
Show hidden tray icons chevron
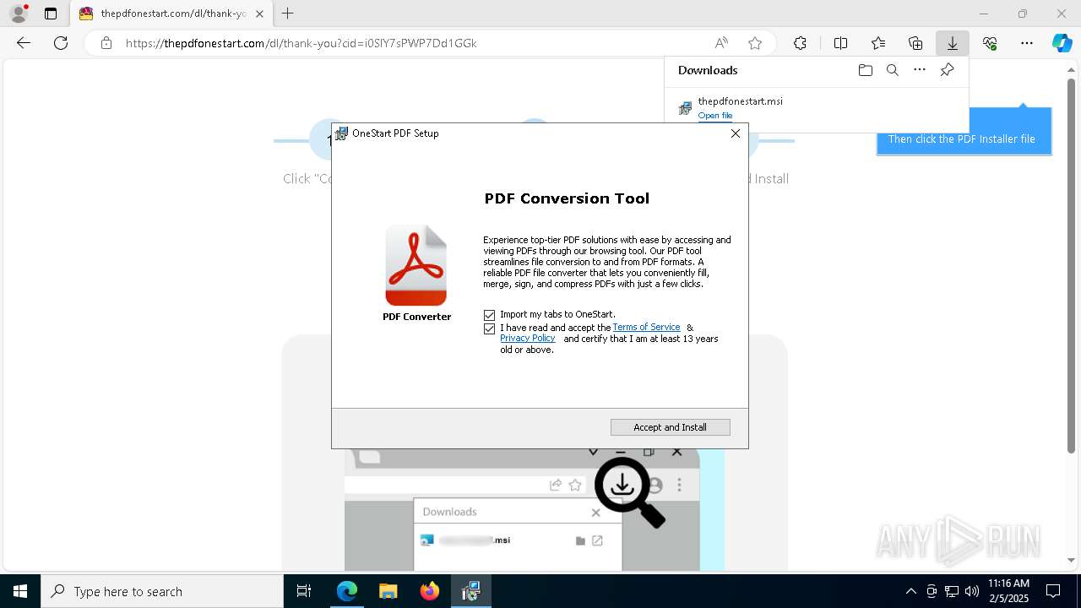pyautogui.click(x=910, y=591)
